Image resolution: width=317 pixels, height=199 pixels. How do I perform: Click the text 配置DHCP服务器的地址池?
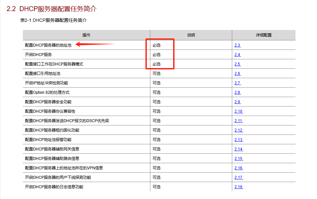48,45
